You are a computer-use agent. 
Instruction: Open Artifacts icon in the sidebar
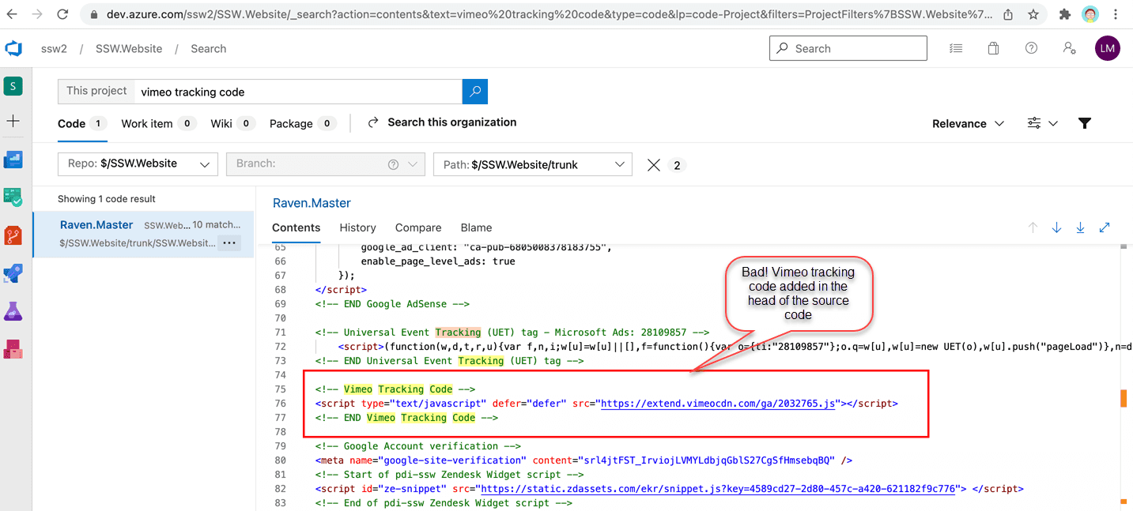pos(13,348)
